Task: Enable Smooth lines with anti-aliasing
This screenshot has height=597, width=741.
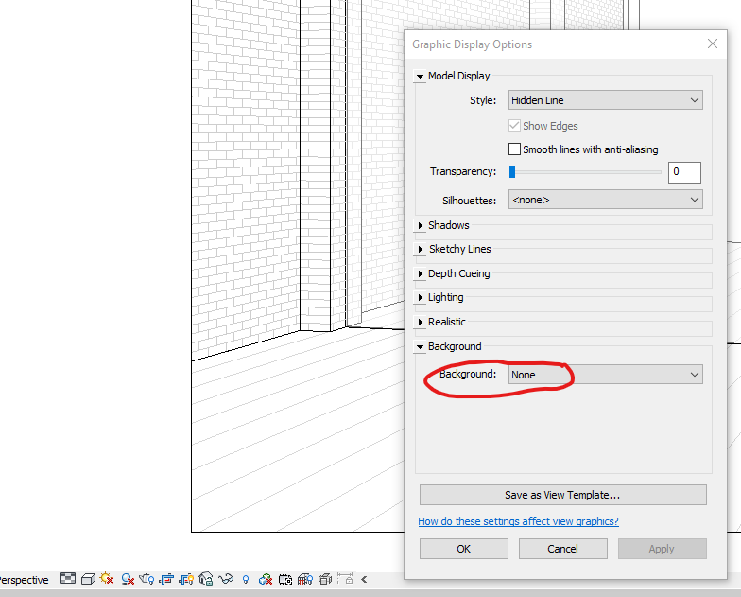Action: point(514,149)
